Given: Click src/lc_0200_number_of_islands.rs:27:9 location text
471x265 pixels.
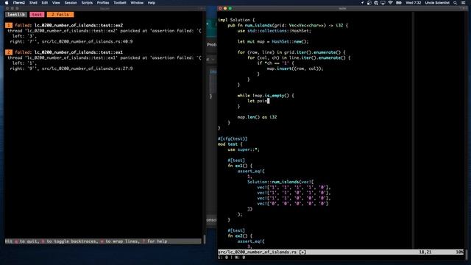Looking at the screenshot, I should pyautogui.click(x=87, y=68).
